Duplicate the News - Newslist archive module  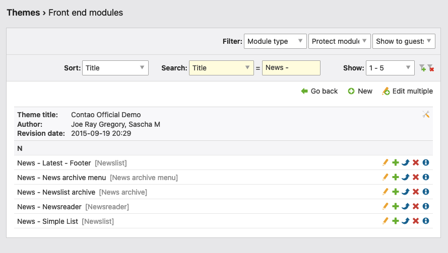pyautogui.click(x=396, y=192)
